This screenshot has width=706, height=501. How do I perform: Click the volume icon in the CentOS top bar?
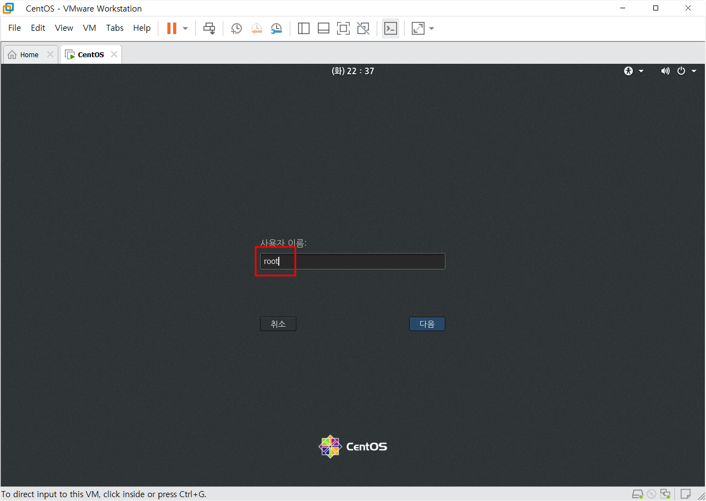(x=665, y=71)
